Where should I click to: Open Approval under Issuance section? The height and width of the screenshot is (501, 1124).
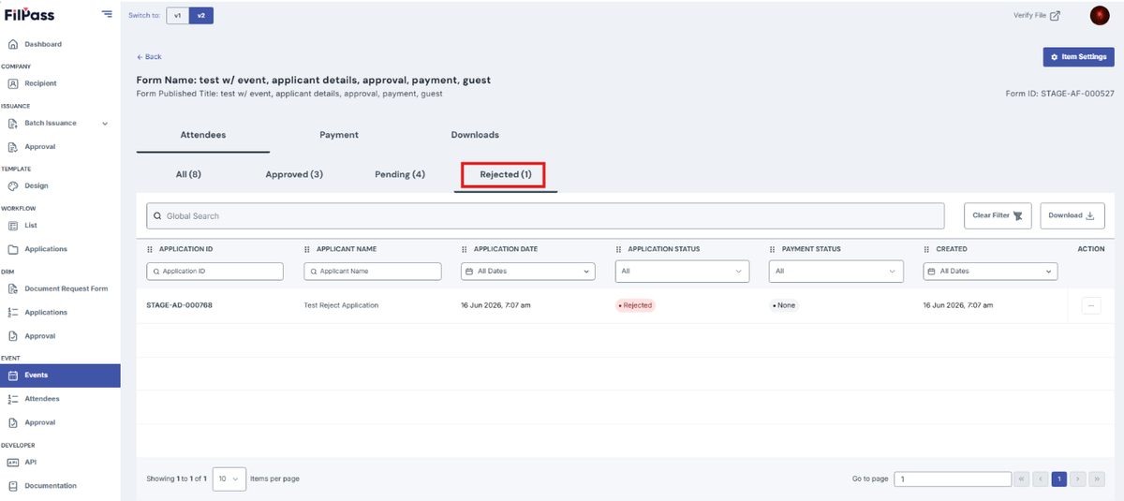tap(40, 147)
